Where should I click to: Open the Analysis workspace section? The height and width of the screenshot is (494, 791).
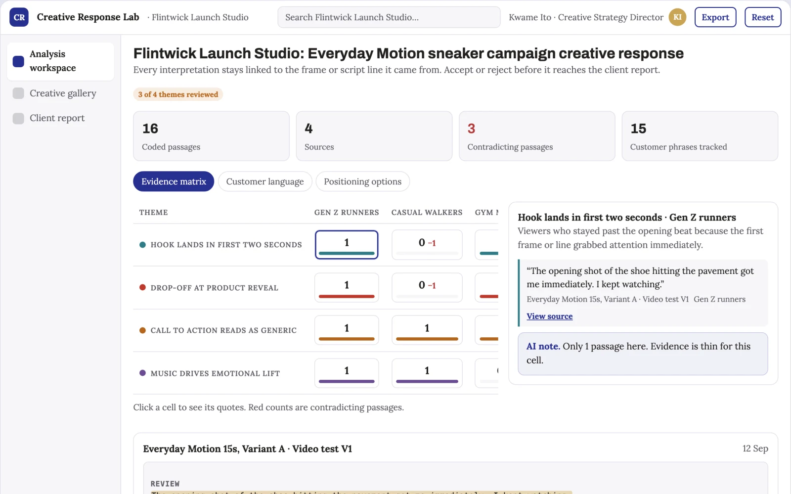(x=60, y=61)
